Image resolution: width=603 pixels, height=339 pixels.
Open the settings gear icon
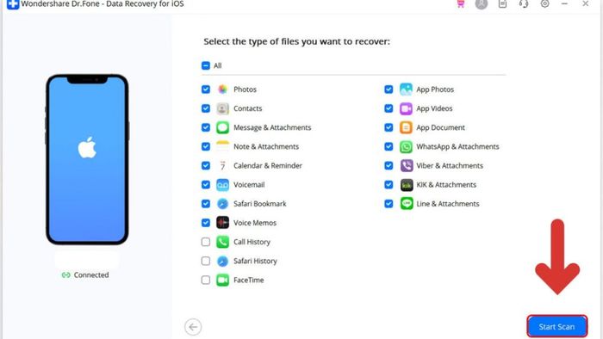[x=544, y=3]
